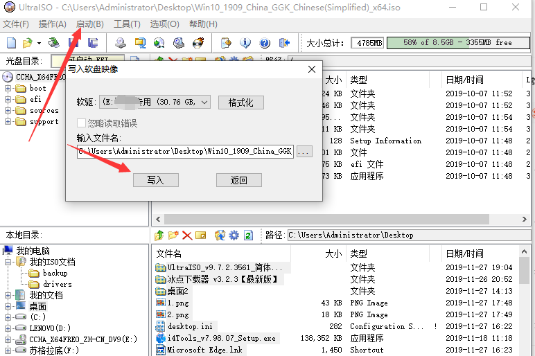Expand the 我的文档 tree node

8,295
